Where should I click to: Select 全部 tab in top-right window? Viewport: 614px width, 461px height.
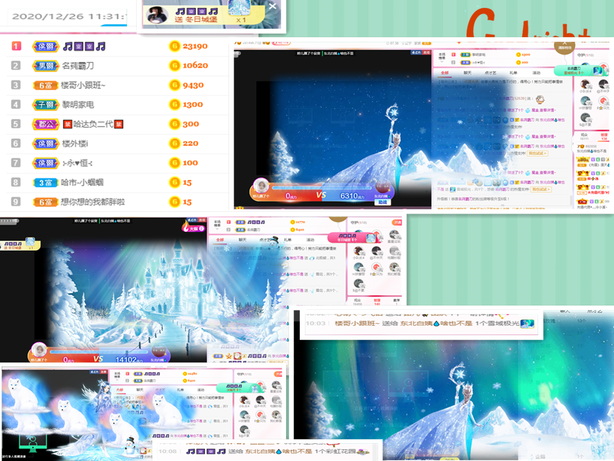coord(445,73)
